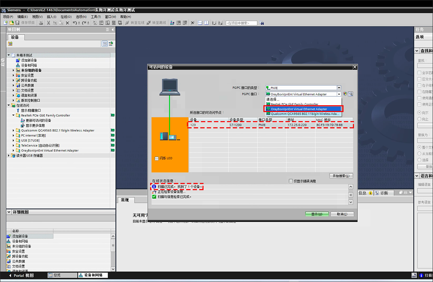Toggle the full-word match checkbox in Find panel
Screen dimensions: 433x282
pos(420,73)
